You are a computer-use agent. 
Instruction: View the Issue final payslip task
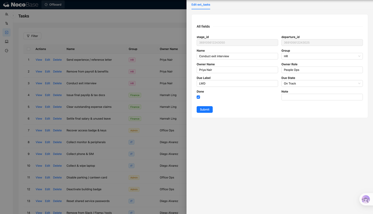[39, 95]
